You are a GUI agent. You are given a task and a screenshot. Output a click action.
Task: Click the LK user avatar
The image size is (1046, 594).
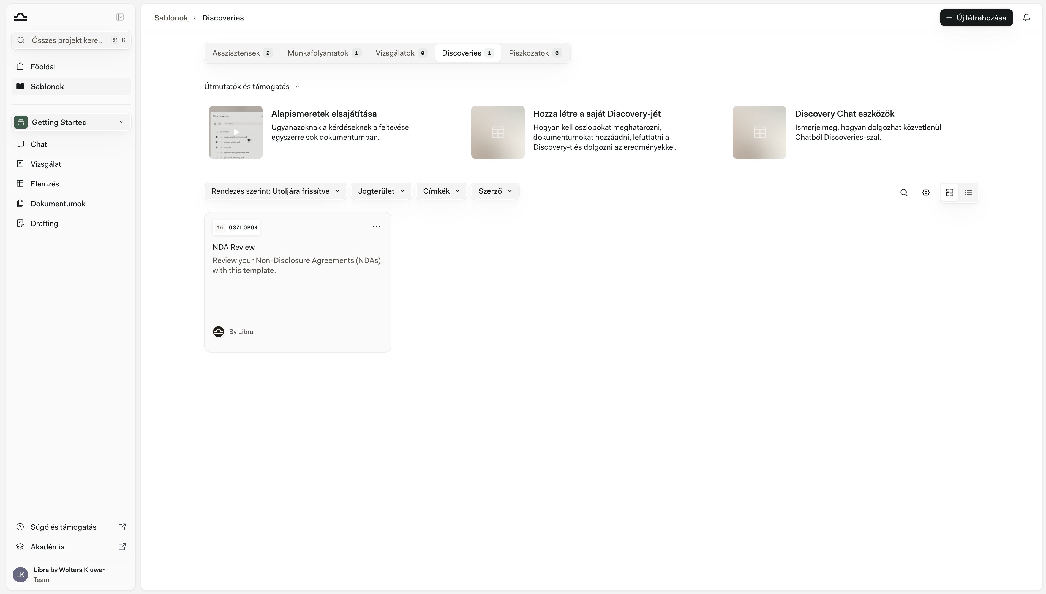20,574
